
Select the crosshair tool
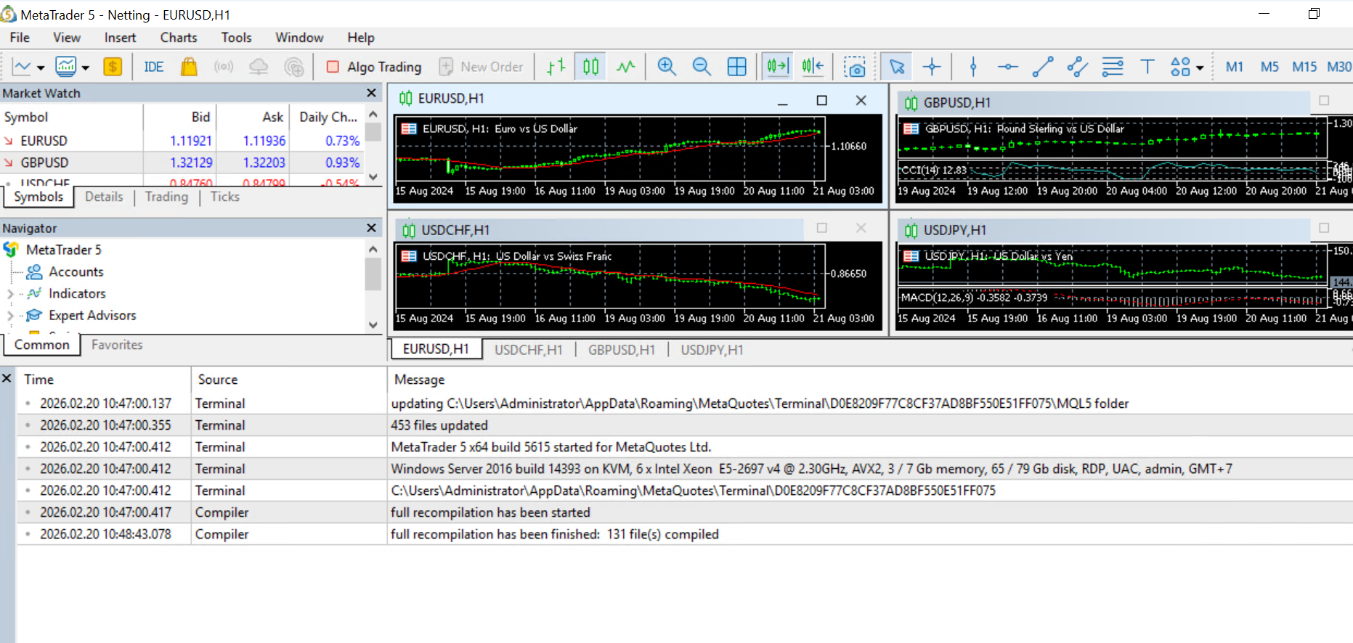pyautogui.click(x=932, y=67)
